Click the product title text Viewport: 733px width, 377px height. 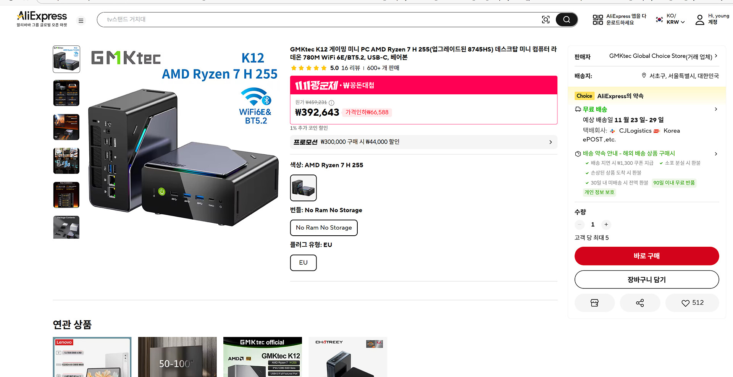pyautogui.click(x=423, y=53)
